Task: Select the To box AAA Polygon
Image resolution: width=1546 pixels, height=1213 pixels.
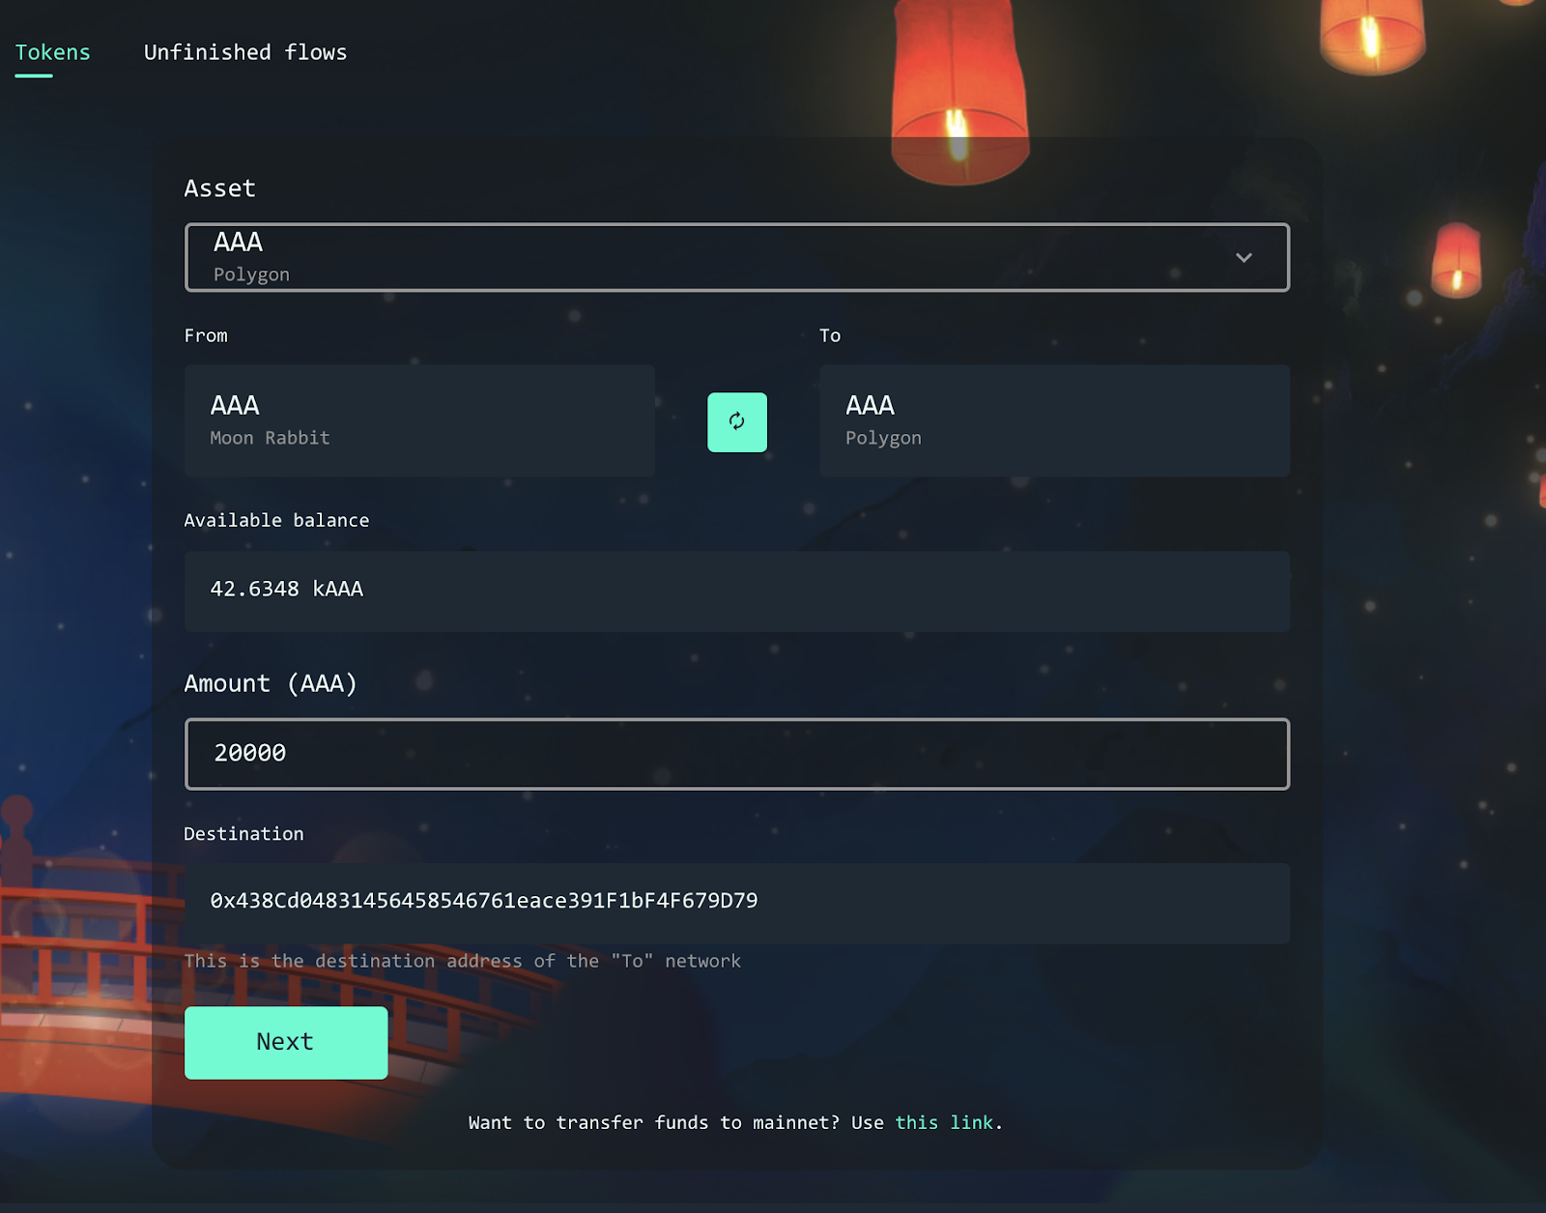Action: pyautogui.click(x=1054, y=420)
